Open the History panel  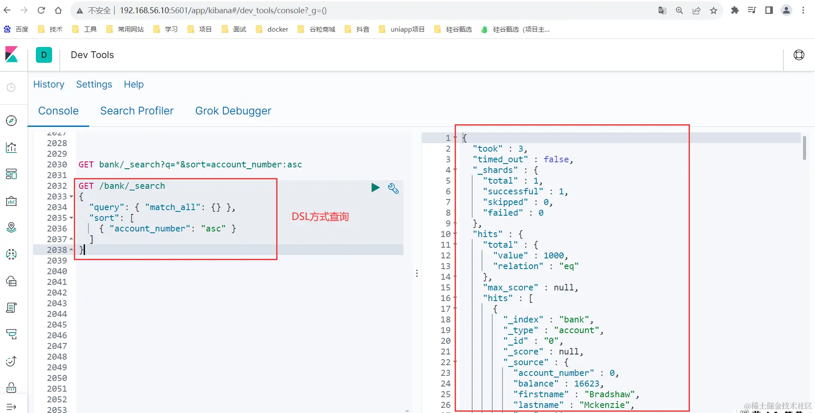tap(49, 85)
